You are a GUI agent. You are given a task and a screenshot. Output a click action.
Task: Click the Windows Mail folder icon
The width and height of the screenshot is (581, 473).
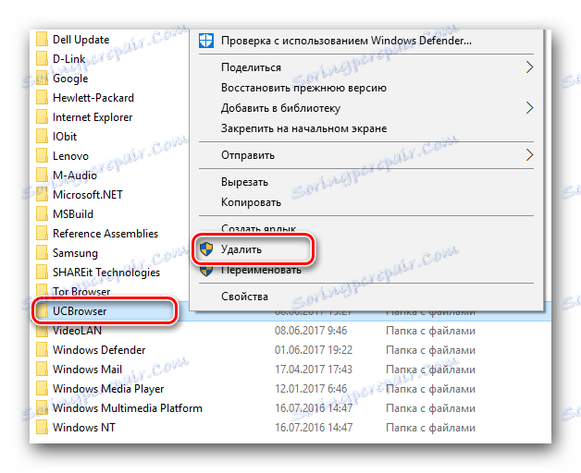42,369
